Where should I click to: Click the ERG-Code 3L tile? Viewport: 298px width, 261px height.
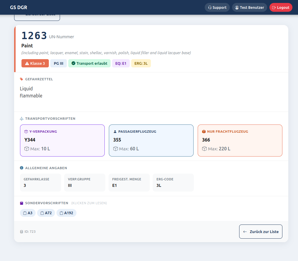173,182
